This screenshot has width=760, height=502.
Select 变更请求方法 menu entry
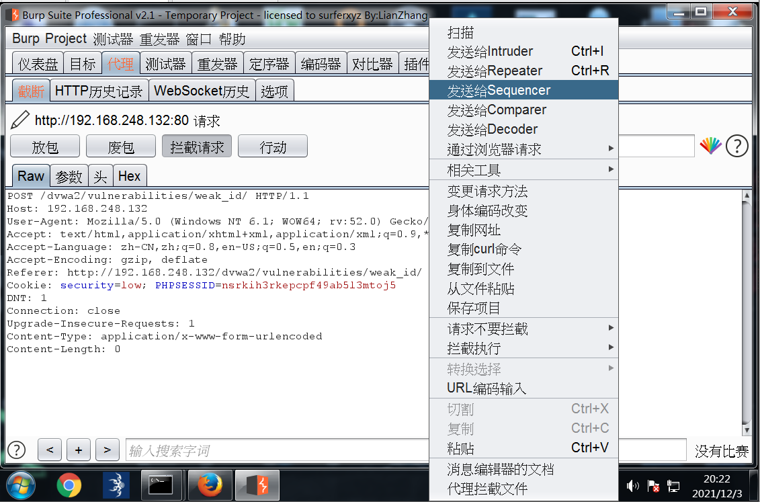523,191
